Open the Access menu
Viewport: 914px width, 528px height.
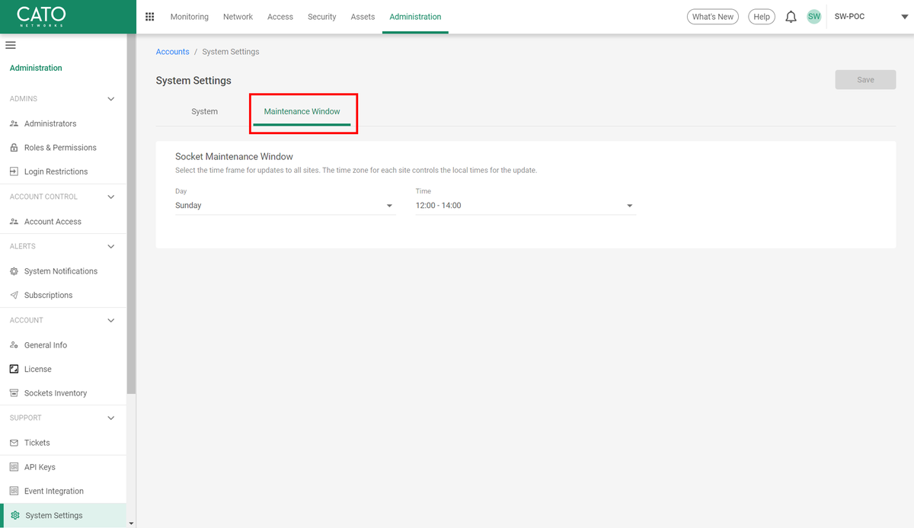click(280, 17)
